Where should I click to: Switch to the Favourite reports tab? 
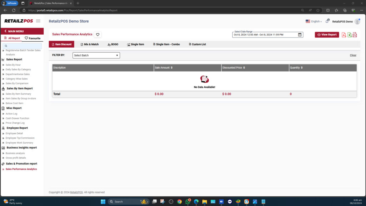[x=34, y=38]
